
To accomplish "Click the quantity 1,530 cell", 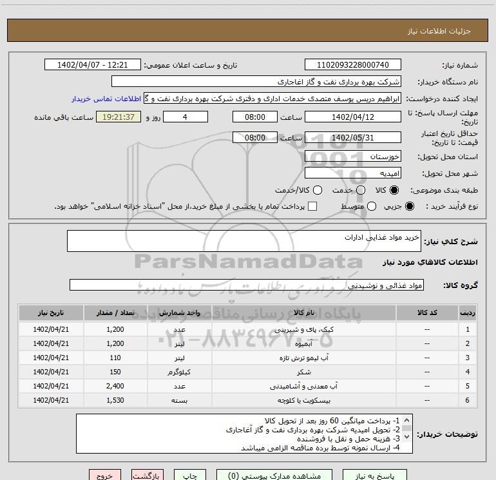I will click(115, 400).
